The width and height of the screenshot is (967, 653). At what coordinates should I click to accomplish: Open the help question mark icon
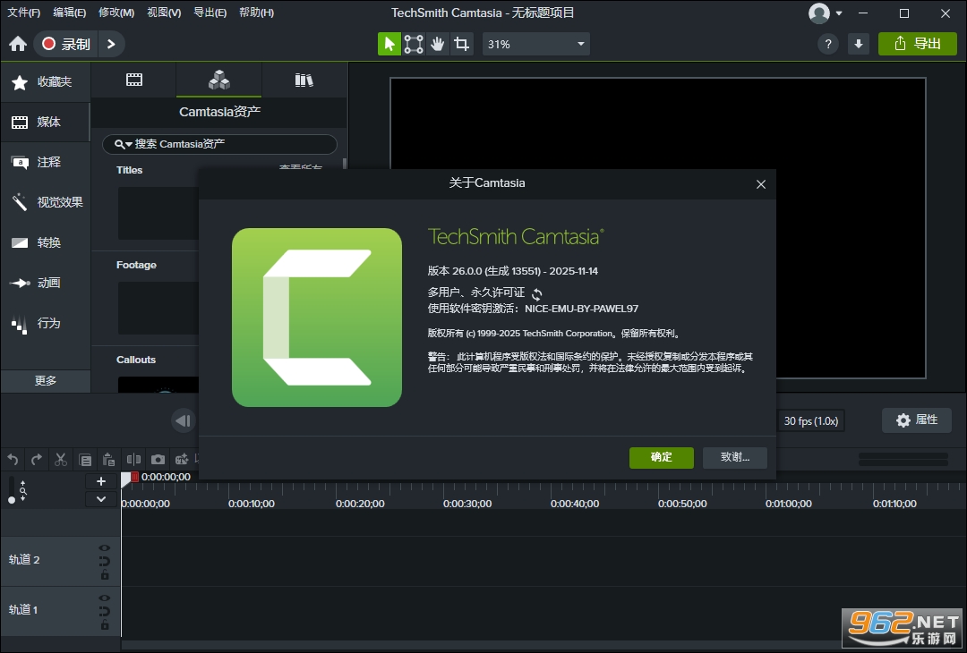[828, 44]
